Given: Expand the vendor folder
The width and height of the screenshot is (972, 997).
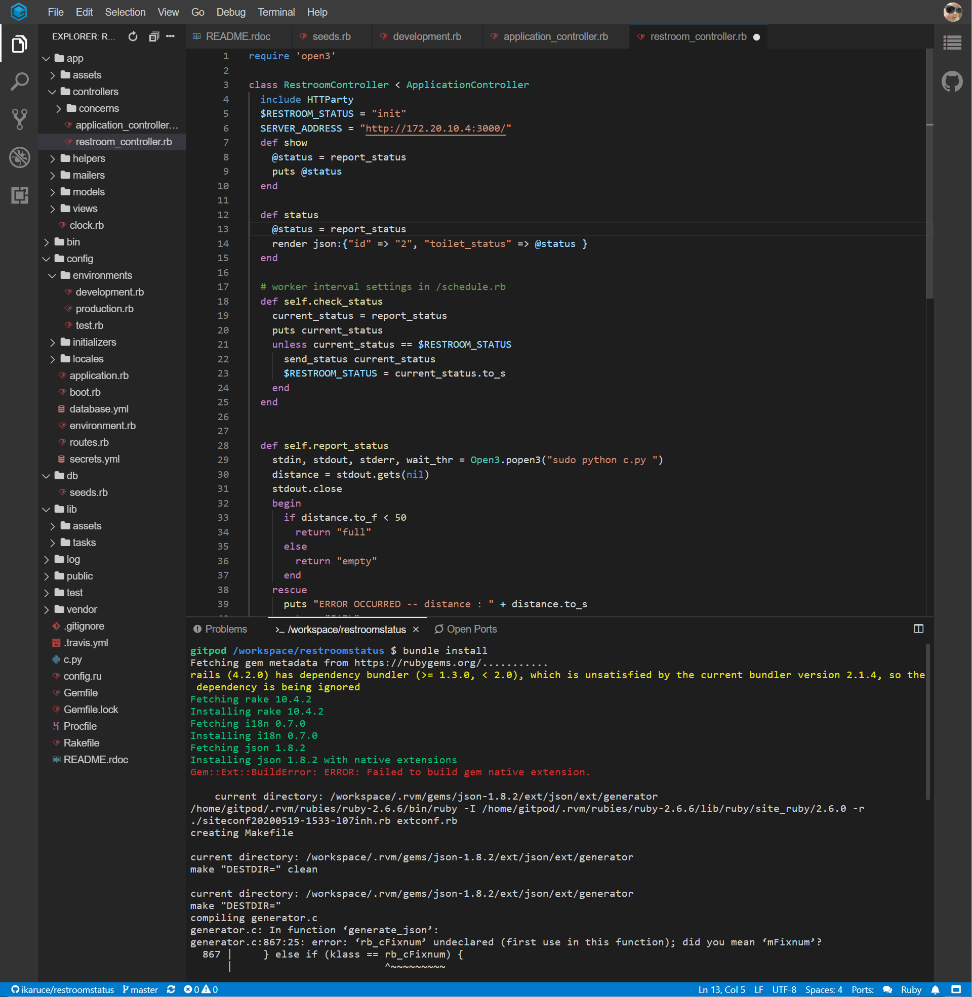Looking at the screenshot, I should (81, 609).
